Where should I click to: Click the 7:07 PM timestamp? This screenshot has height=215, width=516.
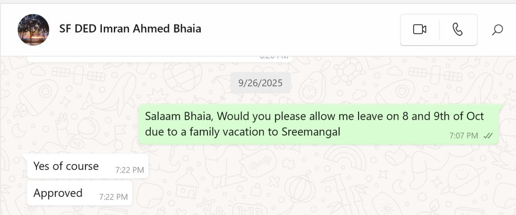point(464,136)
